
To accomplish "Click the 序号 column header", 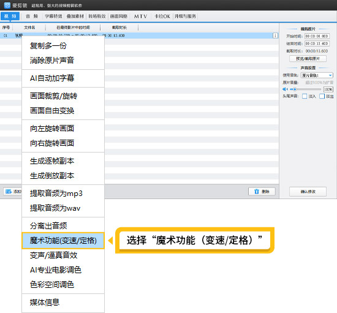I will point(6,28).
